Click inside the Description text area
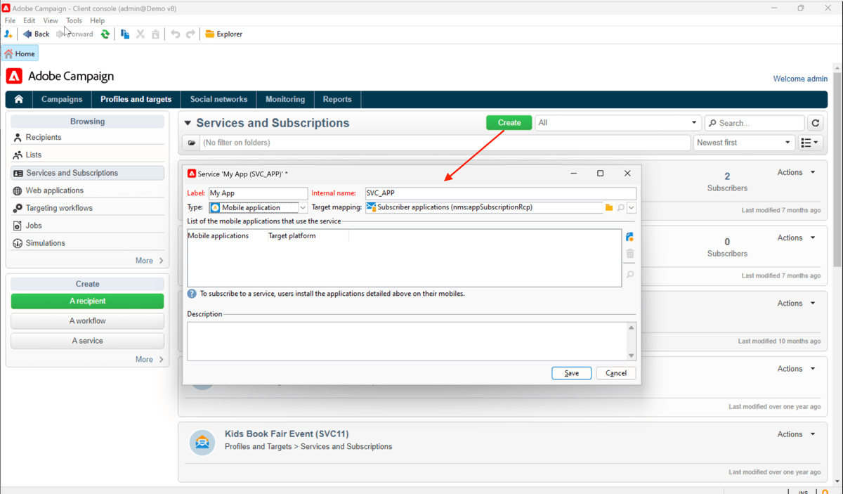The height and width of the screenshot is (494, 843). point(407,341)
